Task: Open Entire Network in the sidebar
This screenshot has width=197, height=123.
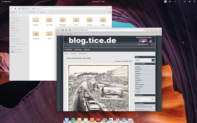Action: pyautogui.click(x=19, y=49)
